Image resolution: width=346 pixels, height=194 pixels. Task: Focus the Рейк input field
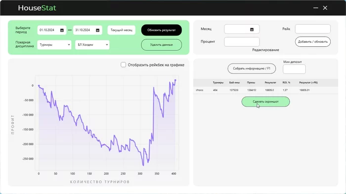click(313, 29)
